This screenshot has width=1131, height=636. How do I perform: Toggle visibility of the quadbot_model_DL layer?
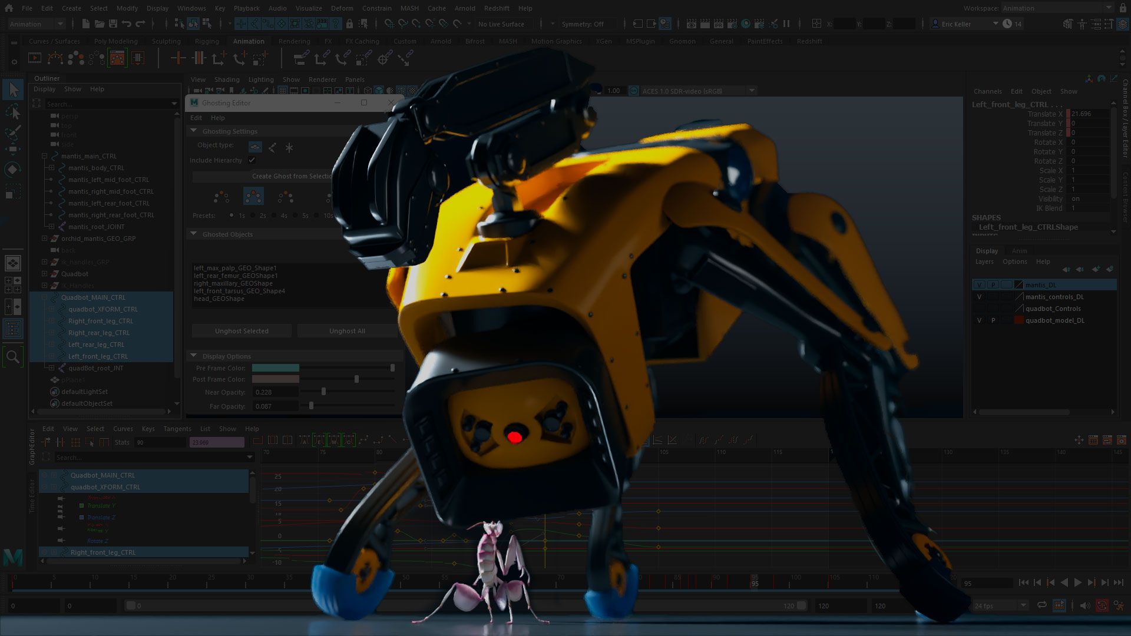979,320
